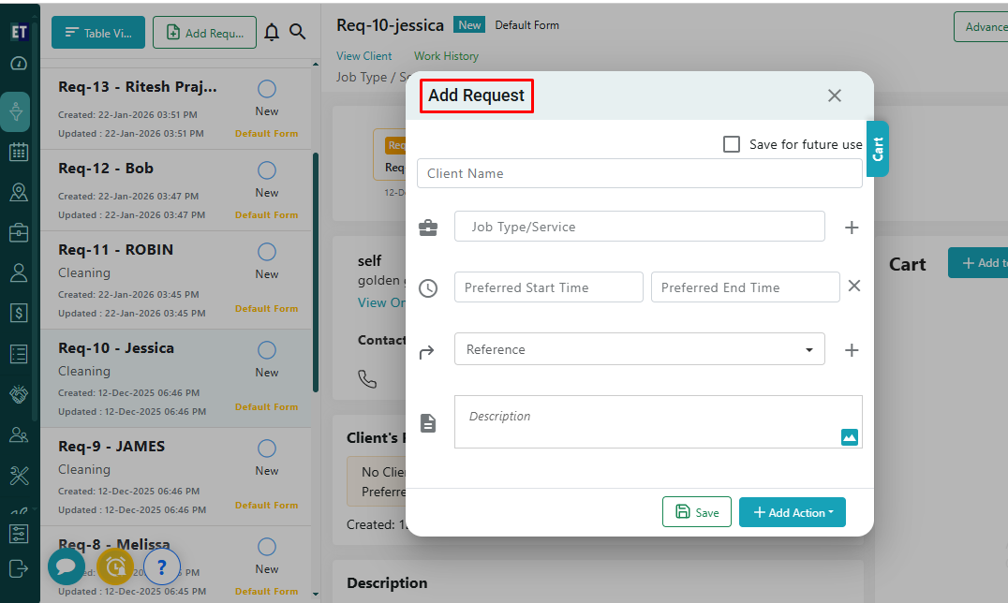Click the blue question mark help button

(162, 566)
